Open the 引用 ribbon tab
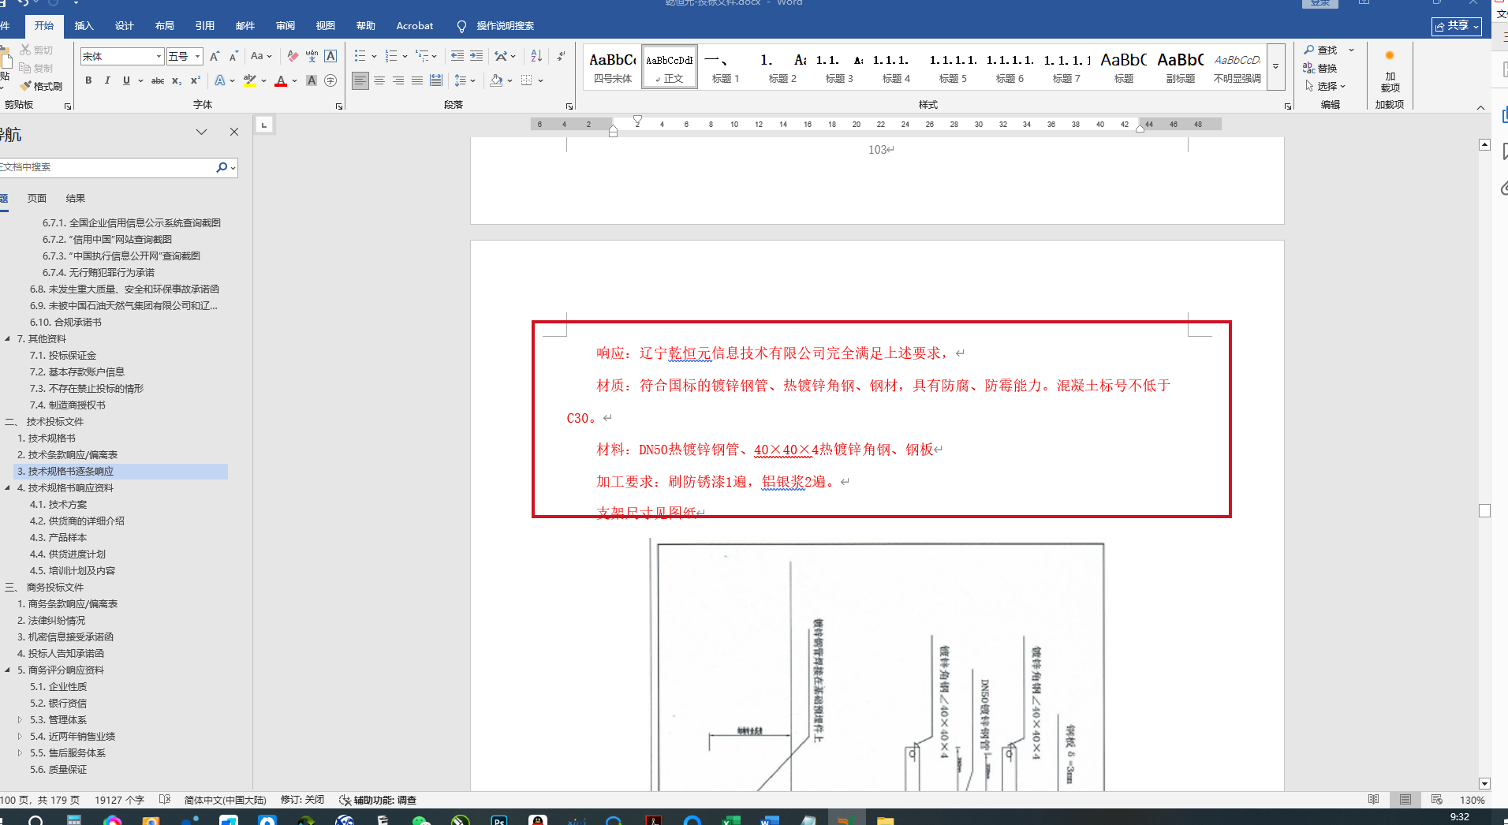The width and height of the screenshot is (1508, 825). [x=205, y=26]
